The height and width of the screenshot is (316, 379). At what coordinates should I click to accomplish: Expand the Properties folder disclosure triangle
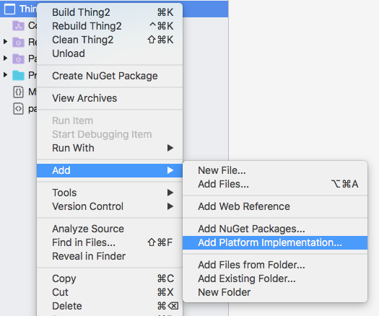coord(5,75)
